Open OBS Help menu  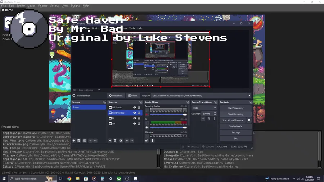click(x=140, y=28)
